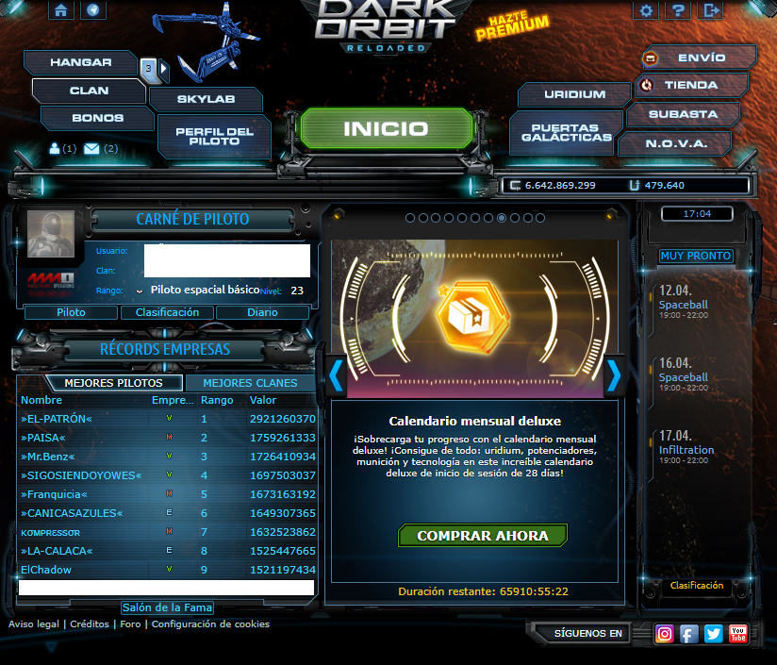Viewport: 777px width, 665px height.
Task: Select the sixth news carousel dot
Action: tap(475, 218)
